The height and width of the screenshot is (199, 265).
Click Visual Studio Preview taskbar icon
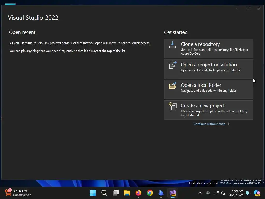click(x=173, y=193)
